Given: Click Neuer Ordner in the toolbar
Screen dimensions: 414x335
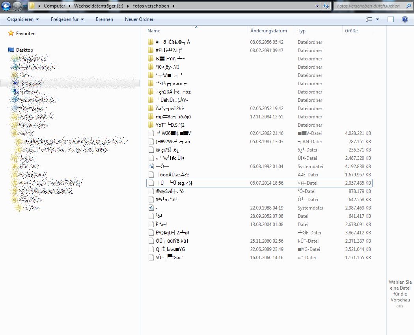Looking at the screenshot, I should [139, 19].
